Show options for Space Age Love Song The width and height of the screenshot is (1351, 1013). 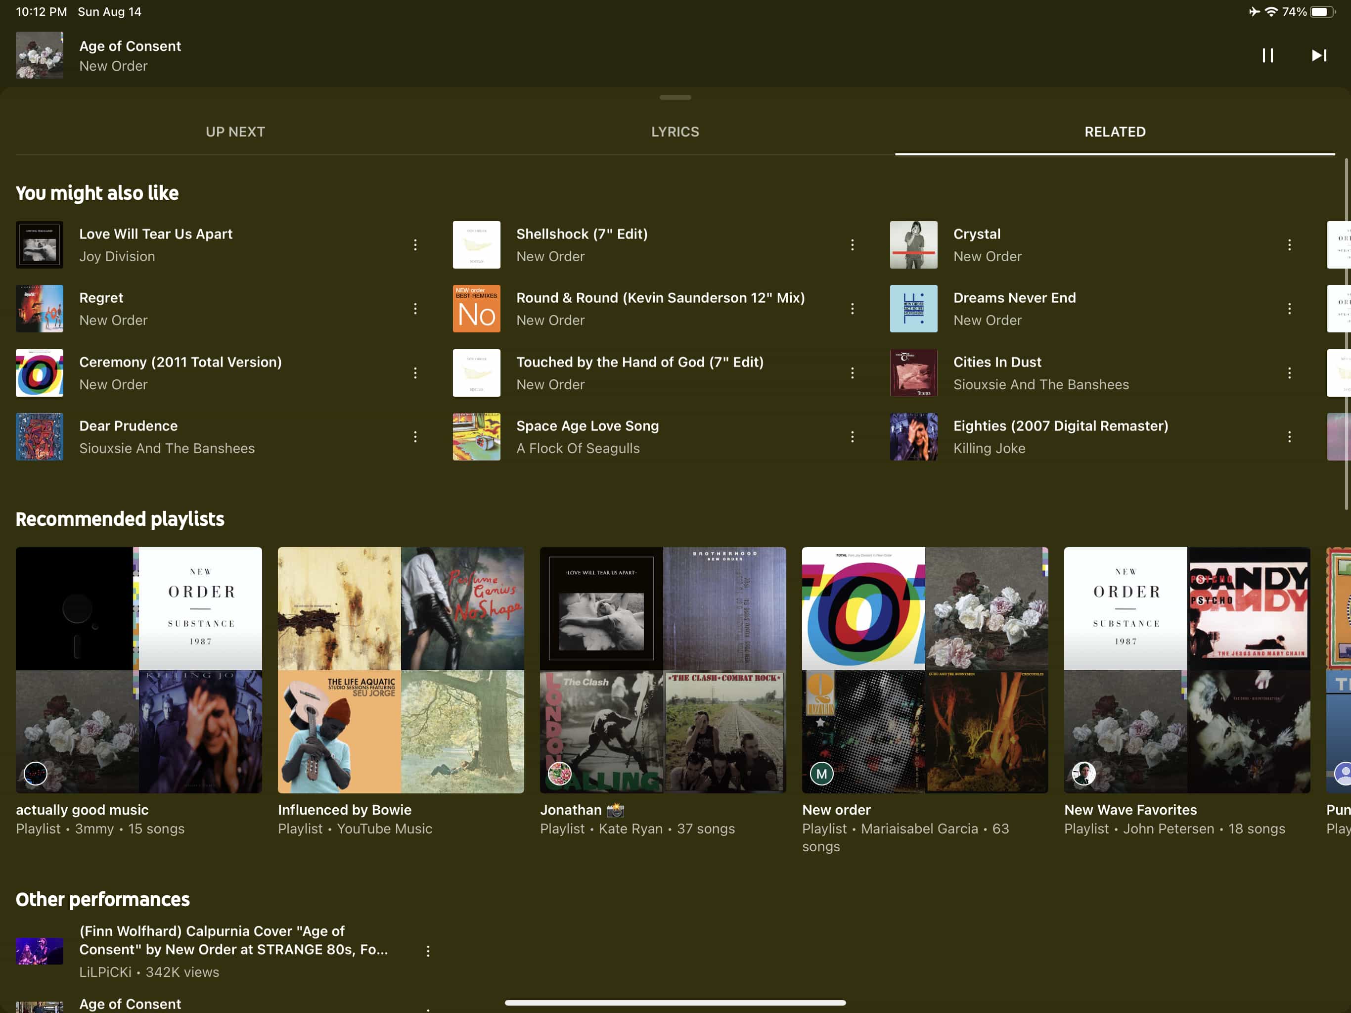coord(852,437)
